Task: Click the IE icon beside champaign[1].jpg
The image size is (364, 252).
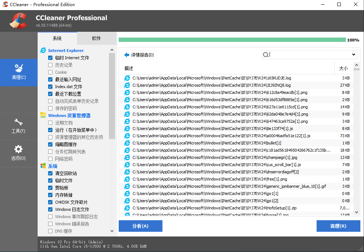Action: 127,157
